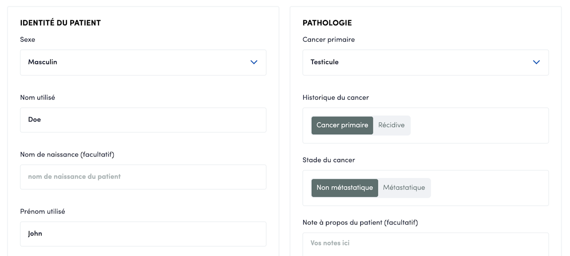
Task: Focus the nom de naissance du patient field
Action: (x=142, y=177)
